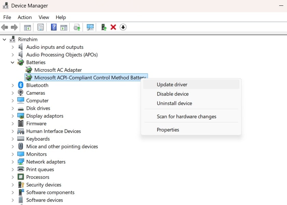
Task: Click the enable device green-arrow icon
Action: click(x=104, y=27)
